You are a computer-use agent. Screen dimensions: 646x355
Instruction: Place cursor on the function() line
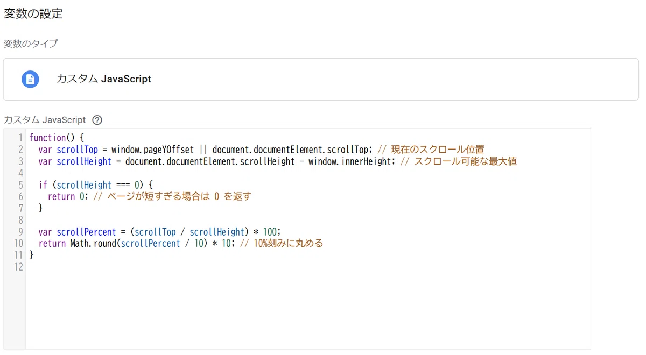57,138
